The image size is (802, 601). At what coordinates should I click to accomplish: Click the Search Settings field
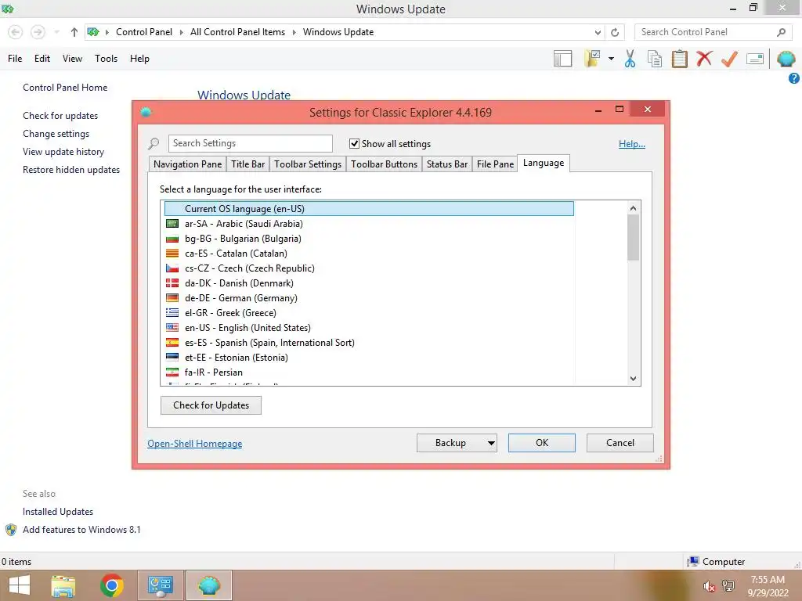[250, 143]
